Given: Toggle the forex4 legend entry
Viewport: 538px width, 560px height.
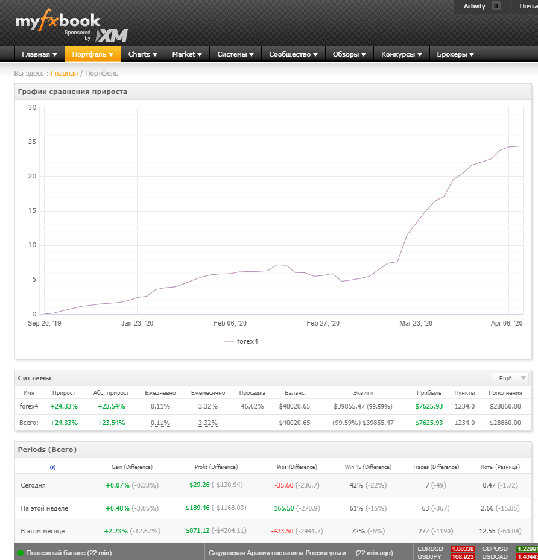Looking at the screenshot, I should [241, 341].
